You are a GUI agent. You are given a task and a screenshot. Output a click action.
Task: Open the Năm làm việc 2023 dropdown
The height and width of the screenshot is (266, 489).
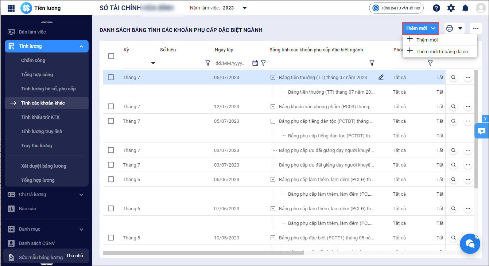[245, 8]
